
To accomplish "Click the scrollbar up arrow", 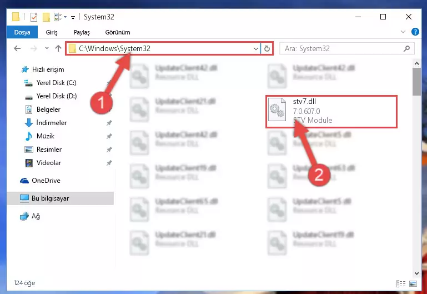I will (416, 64).
